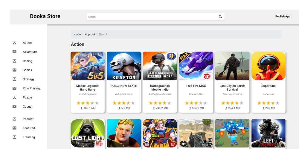Show Featured apps list
This screenshot has width=299, height=149.
[29, 128]
